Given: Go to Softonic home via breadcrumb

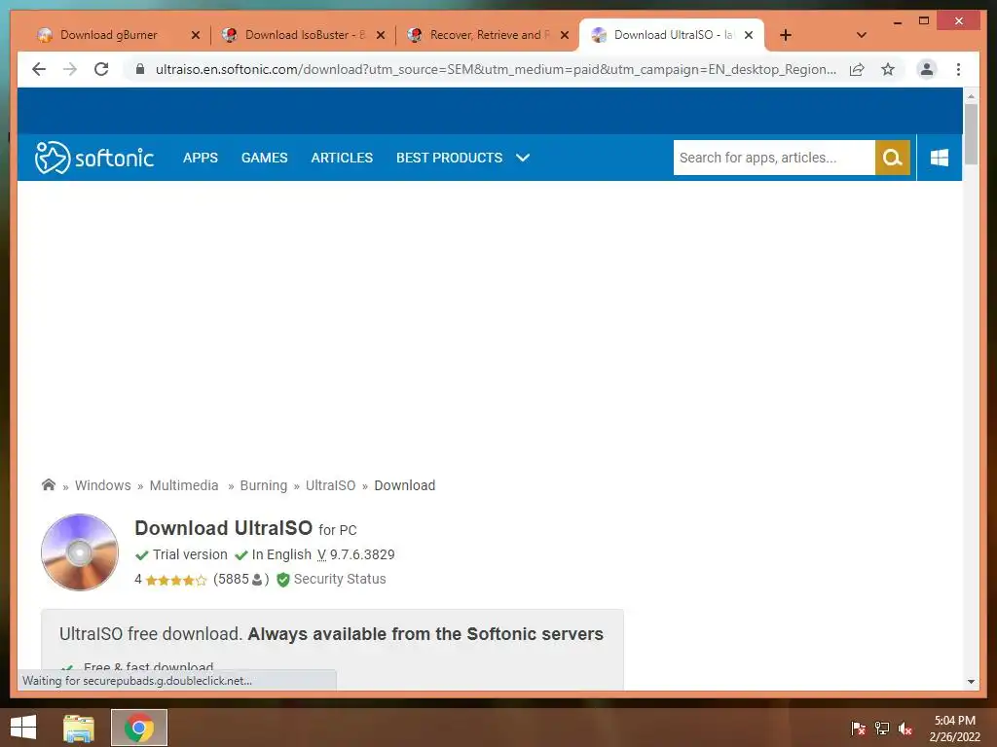Looking at the screenshot, I should coord(49,485).
